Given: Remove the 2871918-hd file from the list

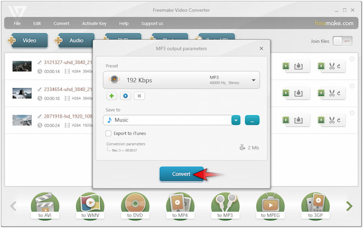Looking at the screenshot, I should point(352,113).
